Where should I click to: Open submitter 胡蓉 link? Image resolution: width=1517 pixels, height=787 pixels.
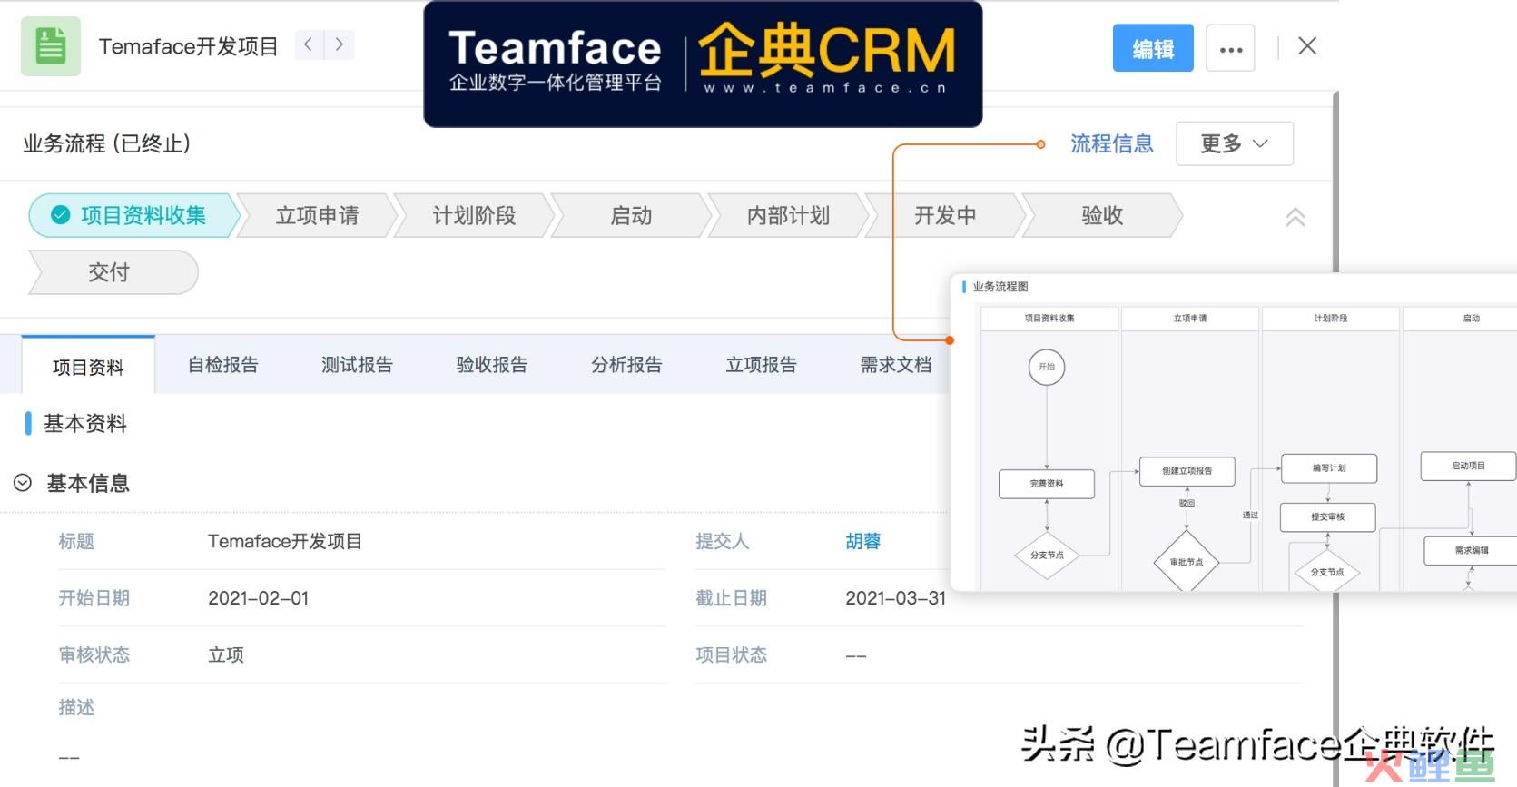coord(863,541)
